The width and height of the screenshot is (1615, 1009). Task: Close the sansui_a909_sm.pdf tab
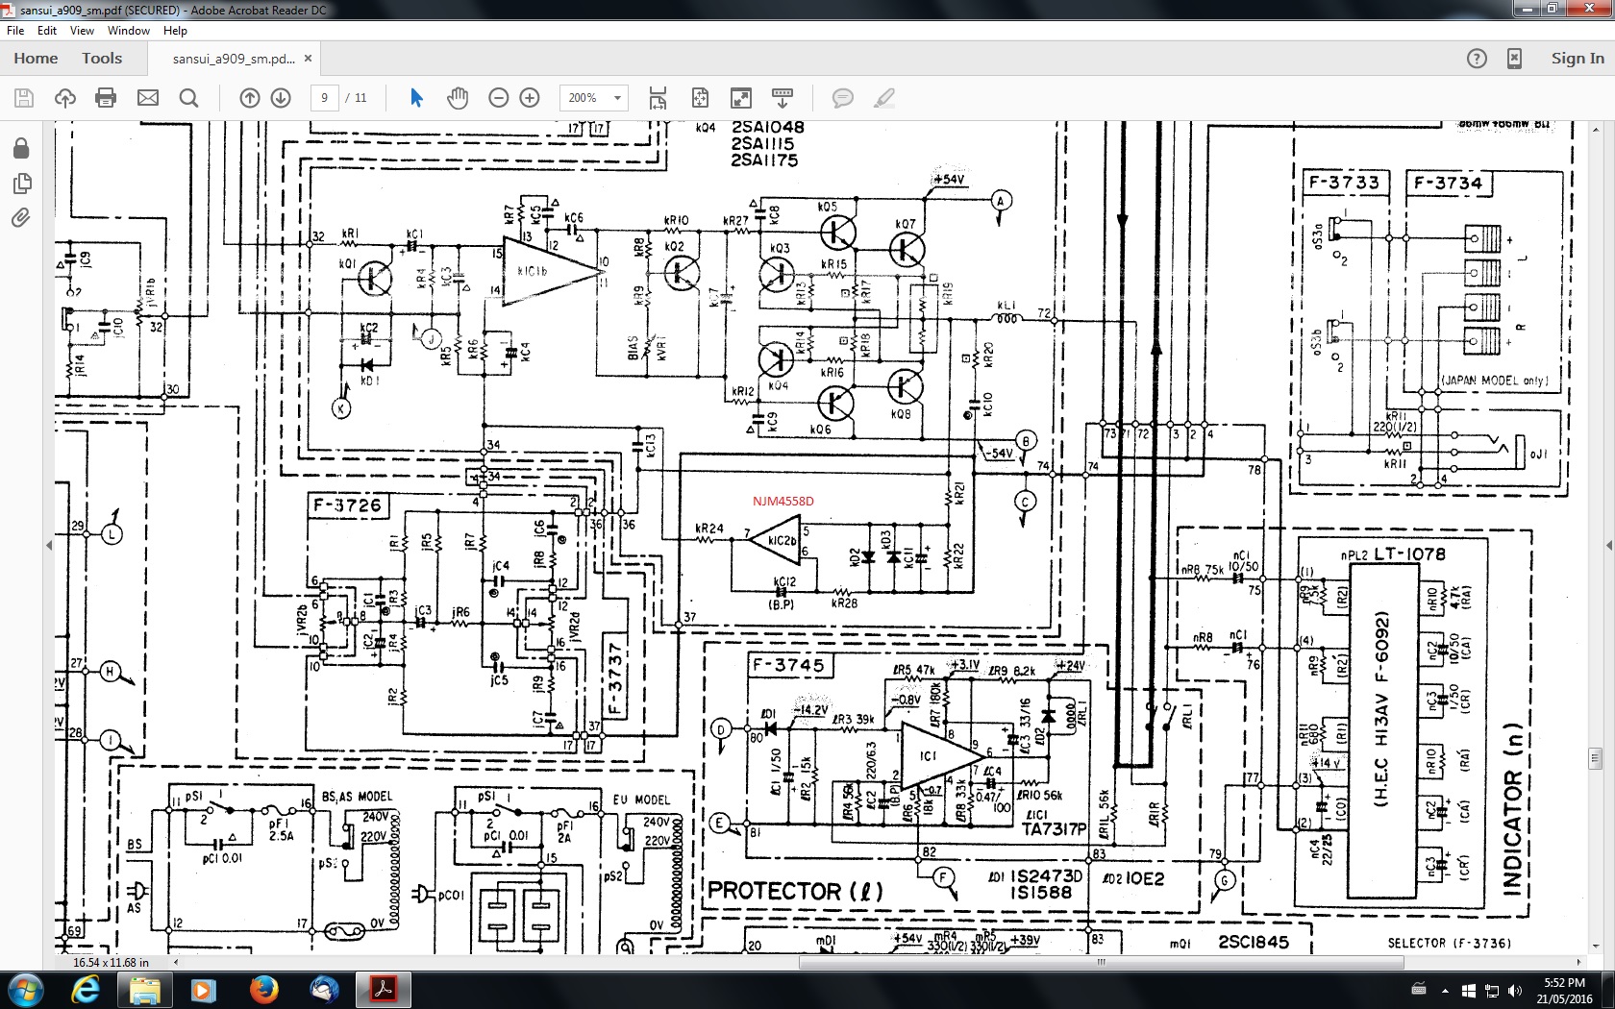(x=308, y=59)
